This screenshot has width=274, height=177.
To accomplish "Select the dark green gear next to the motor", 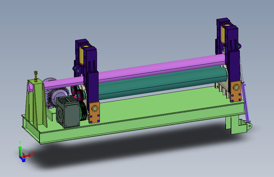I will coord(83,111).
